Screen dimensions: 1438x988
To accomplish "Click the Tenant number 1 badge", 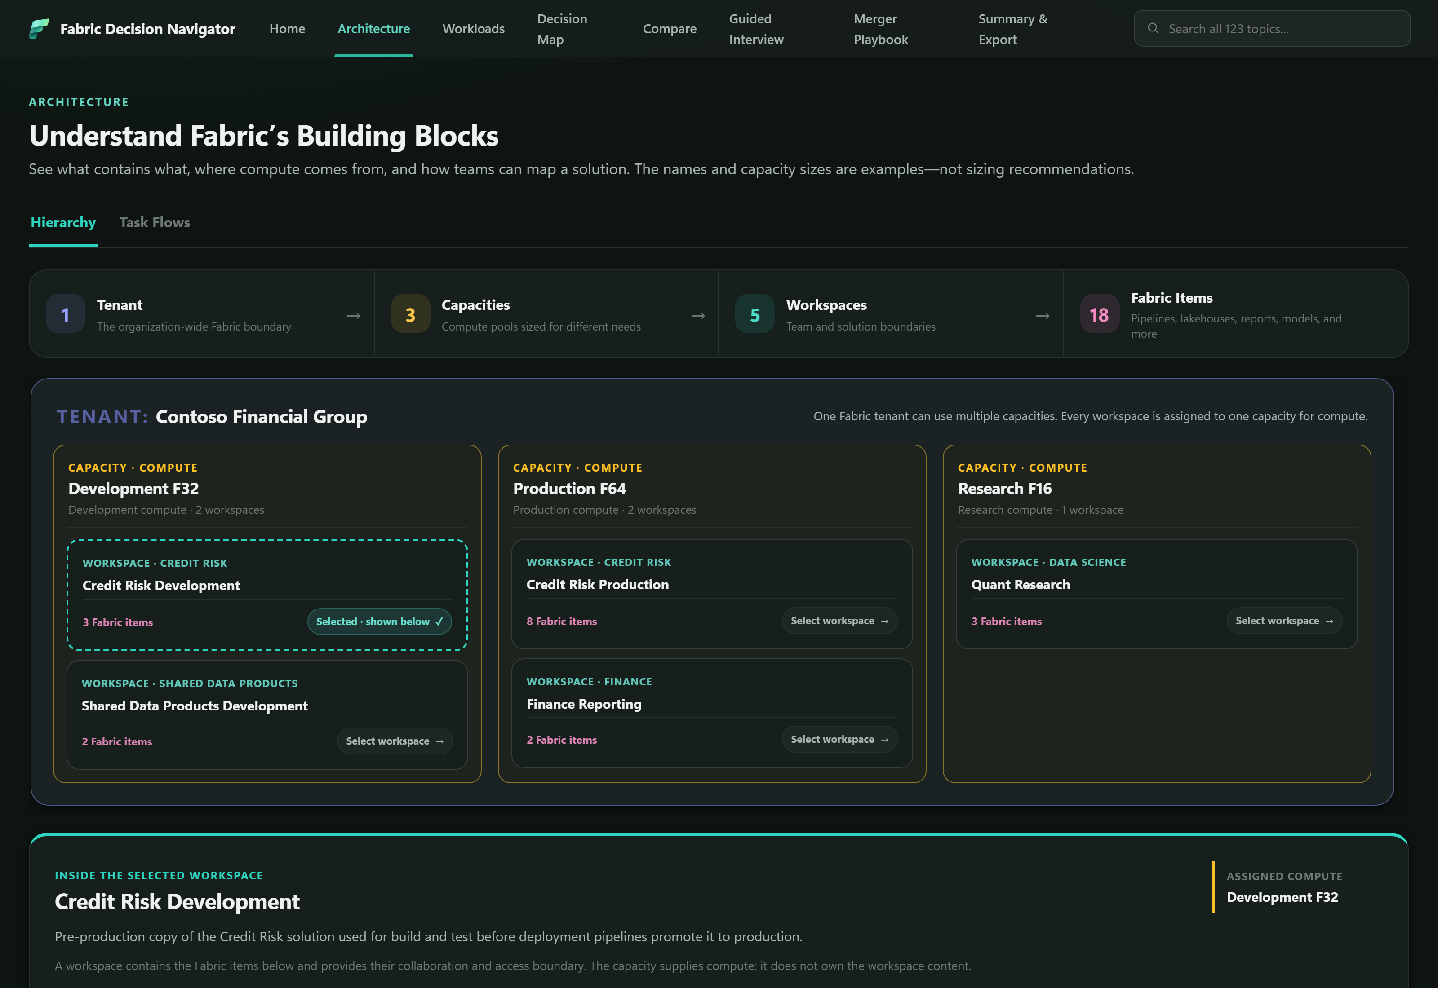I will (x=65, y=314).
